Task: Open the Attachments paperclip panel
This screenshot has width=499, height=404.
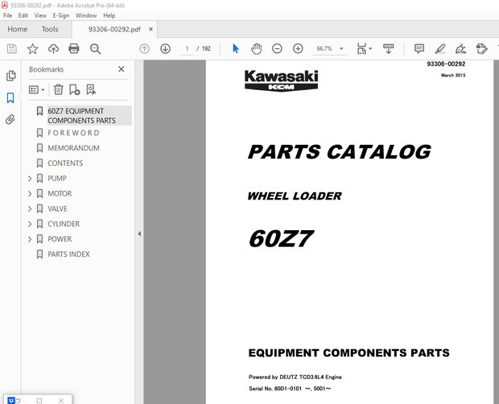Action: click(10, 120)
